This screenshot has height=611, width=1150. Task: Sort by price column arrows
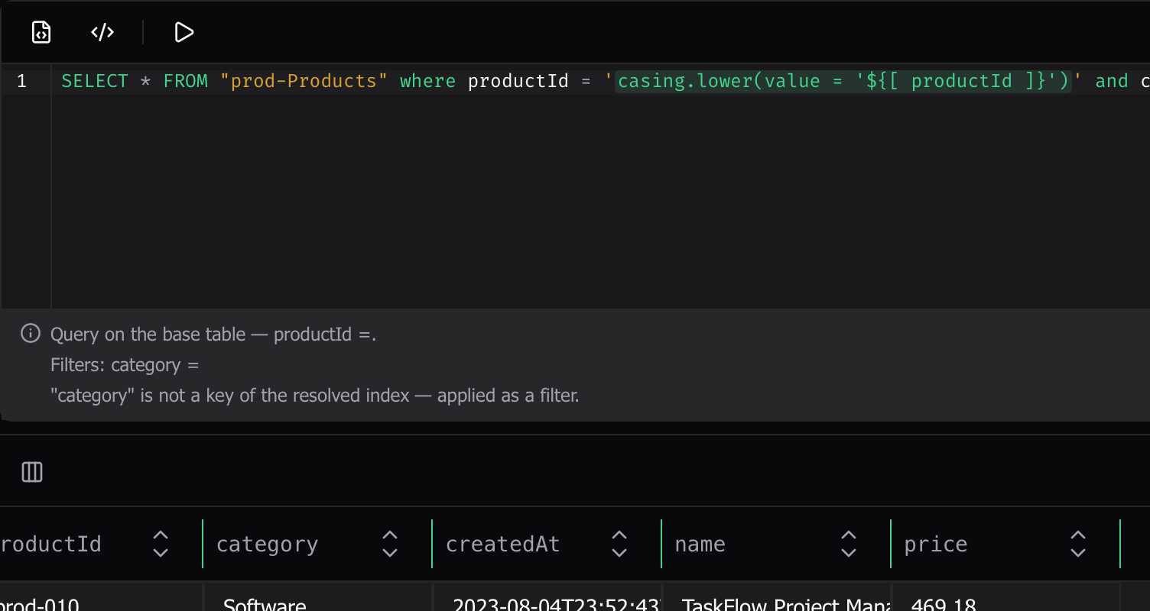(1078, 544)
